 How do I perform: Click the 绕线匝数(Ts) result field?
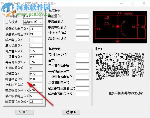[82, 39]
